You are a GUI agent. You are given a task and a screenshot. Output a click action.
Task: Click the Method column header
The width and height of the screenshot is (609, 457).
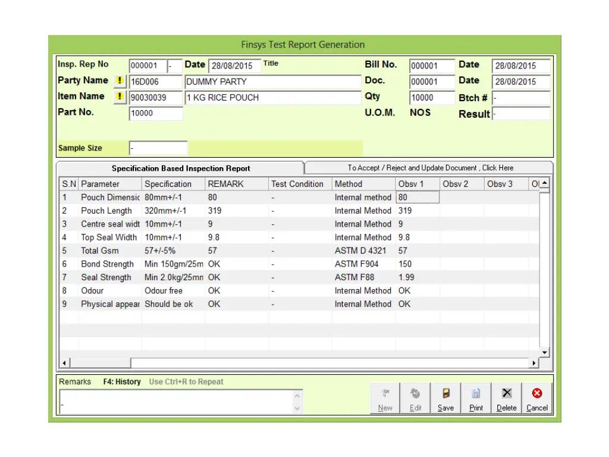coord(364,184)
